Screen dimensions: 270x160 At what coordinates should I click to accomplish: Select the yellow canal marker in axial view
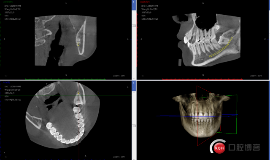pos(78,93)
